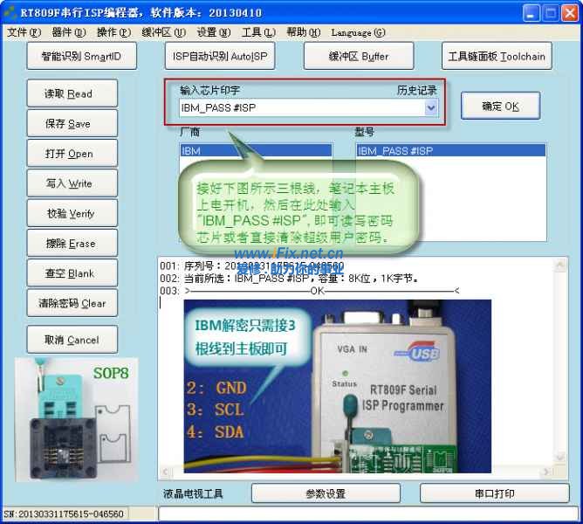Click the 打开 Open button

[x=72, y=153]
